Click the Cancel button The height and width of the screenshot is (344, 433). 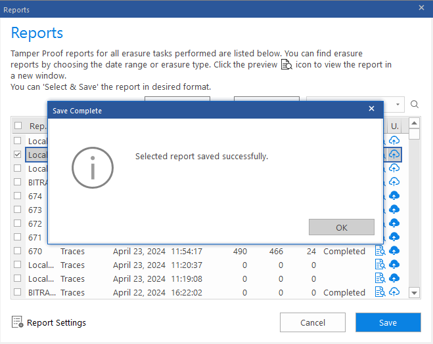pyautogui.click(x=313, y=322)
